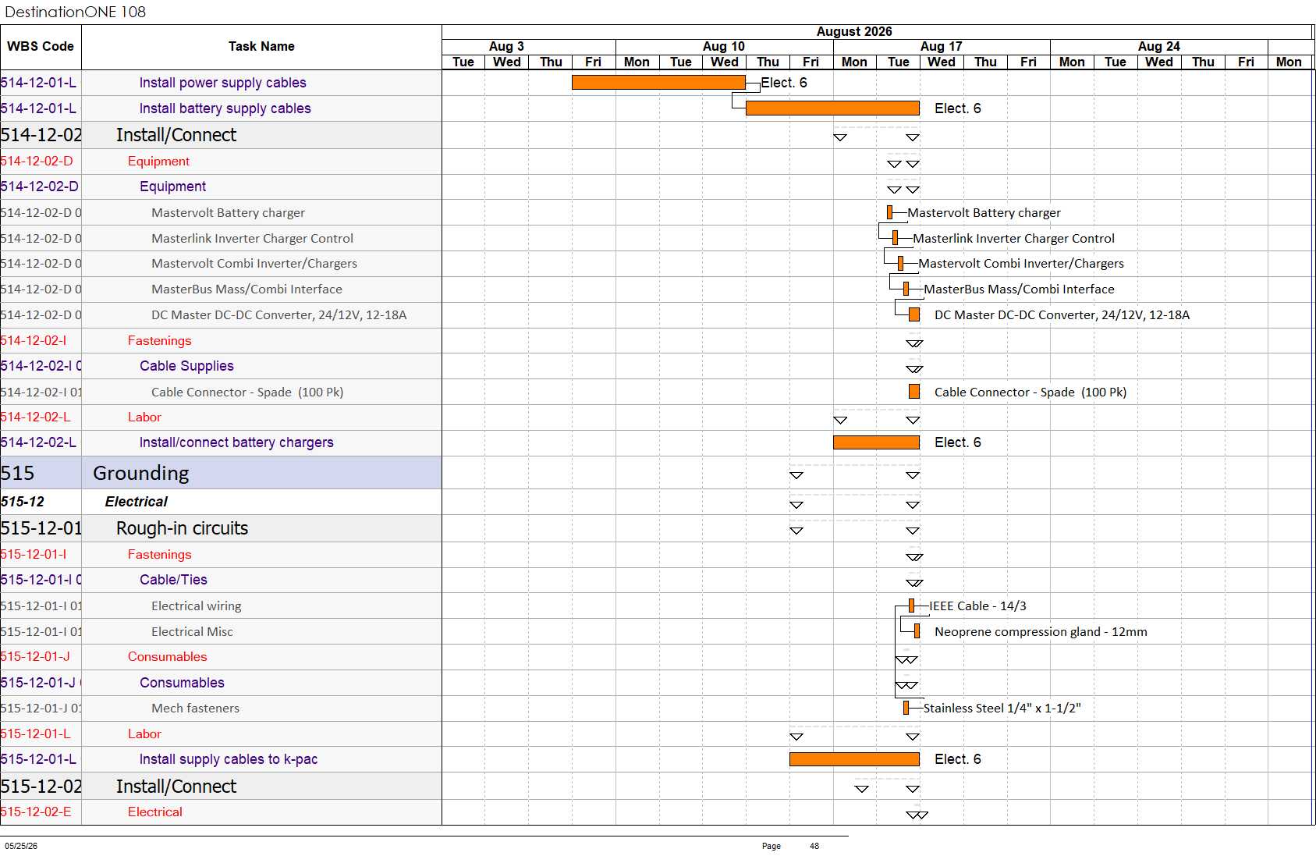Select the Aug 17 week header
The height and width of the screenshot is (856, 1316).
(942, 47)
